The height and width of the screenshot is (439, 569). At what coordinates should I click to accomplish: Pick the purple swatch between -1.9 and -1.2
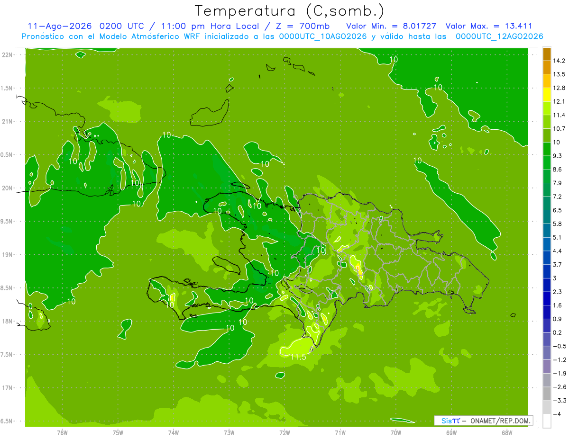point(547,367)
